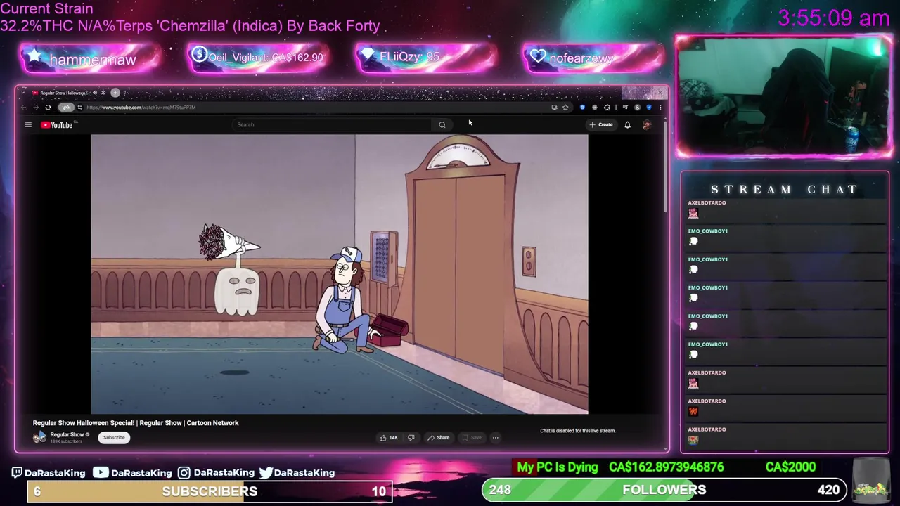Click the Create button on YouTube

tap(602, 125)
